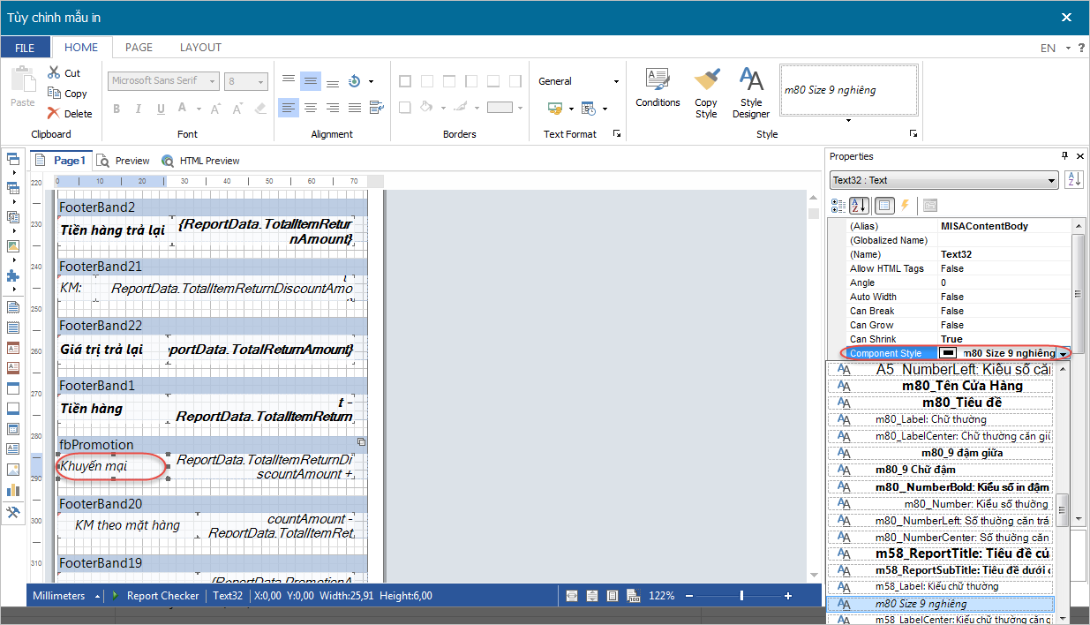The width and height of the screenshot is (1090, 625).
Task: Toggle Underline font formatting
Action: click(x=161, y=109)
